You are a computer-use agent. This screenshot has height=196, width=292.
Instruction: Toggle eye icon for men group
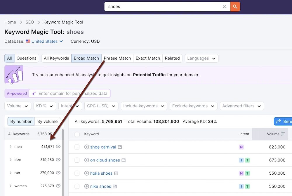point(58,147)
